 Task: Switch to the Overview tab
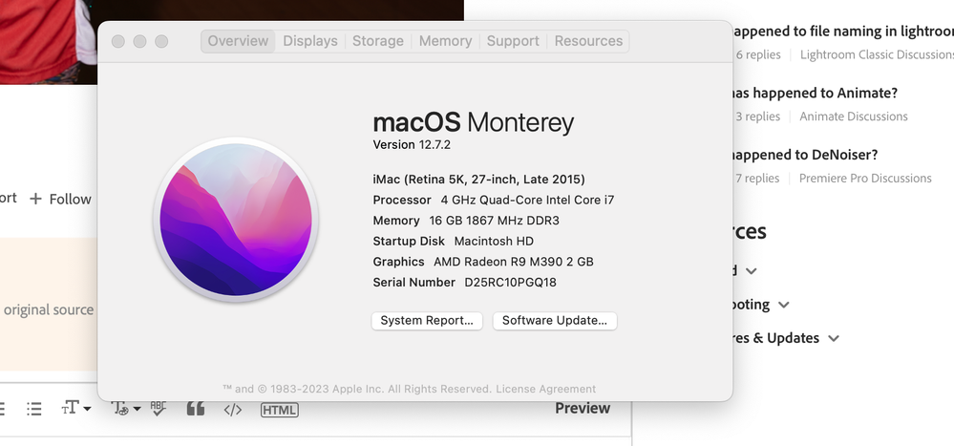238,41
